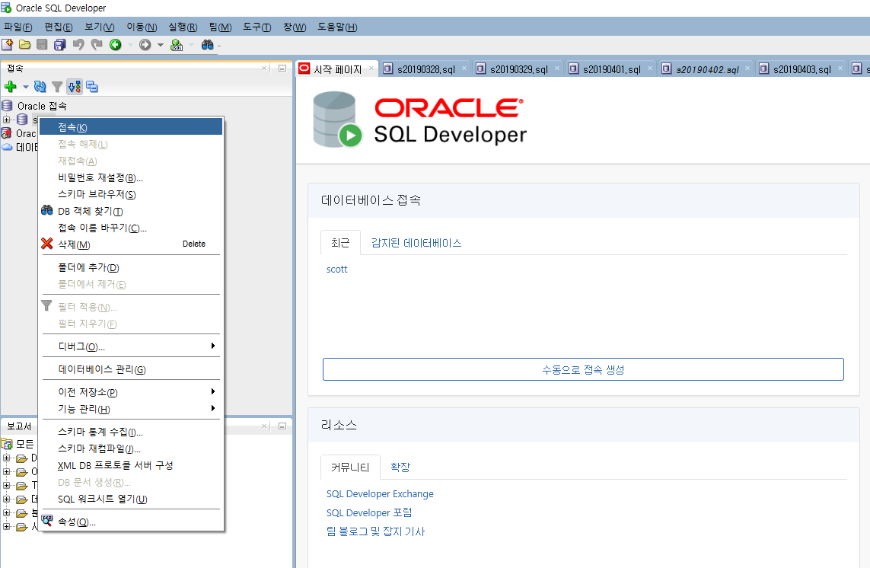Select DB 객체 찾기(T) menu entry
The image size is (870, 568).
point(131,211)
